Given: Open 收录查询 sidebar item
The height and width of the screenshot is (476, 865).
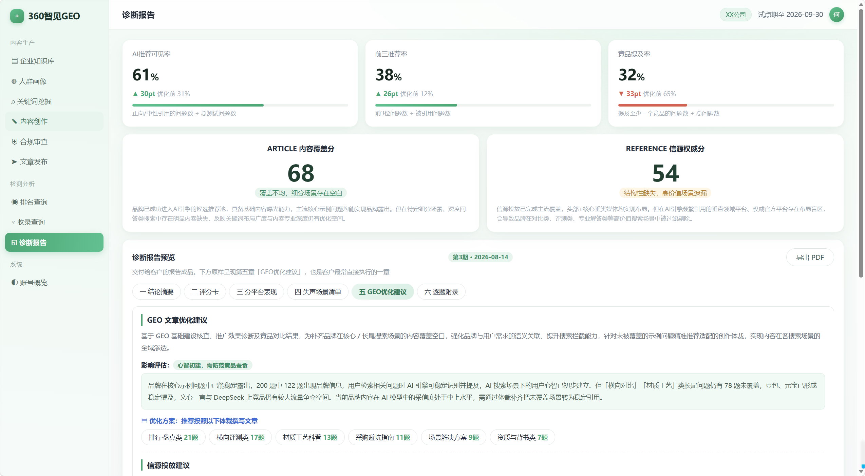Looking at the screenshot, I should click(x=54, y=222).
